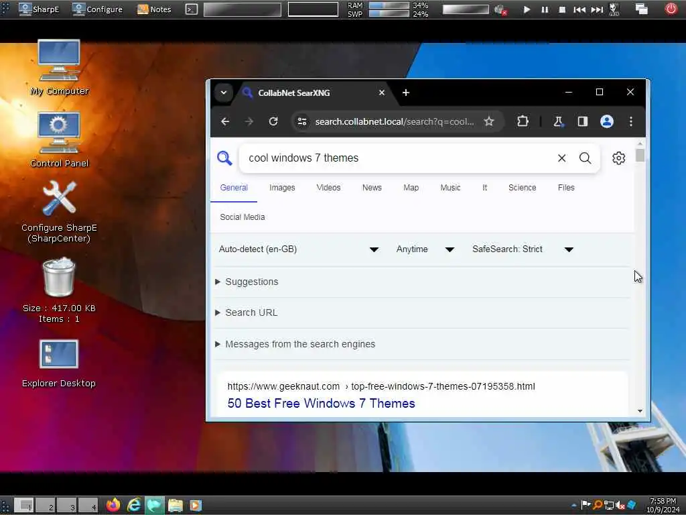Switch to the Science category
Image resolution: width=686 pixels, height=515 pixels.
click(x=523, y=188)
